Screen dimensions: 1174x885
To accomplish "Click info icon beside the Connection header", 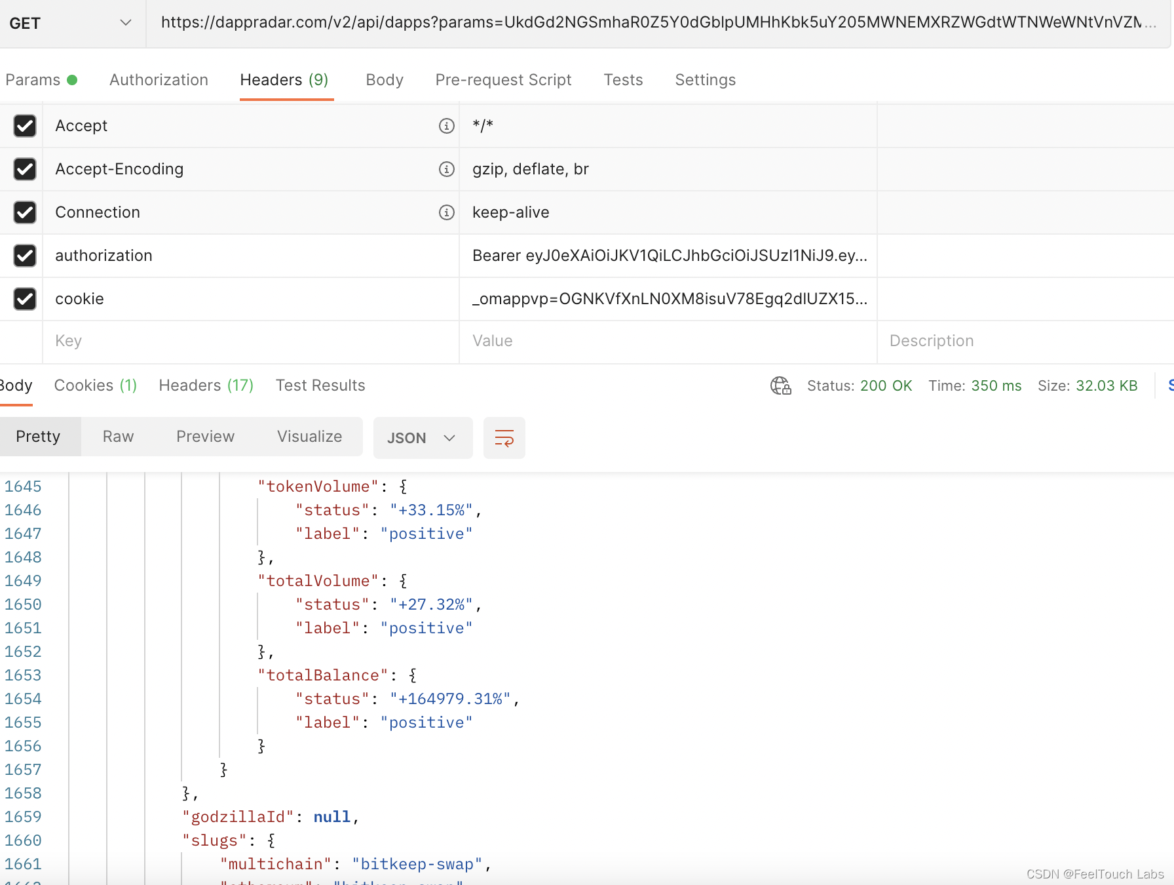I will [447, 212].
